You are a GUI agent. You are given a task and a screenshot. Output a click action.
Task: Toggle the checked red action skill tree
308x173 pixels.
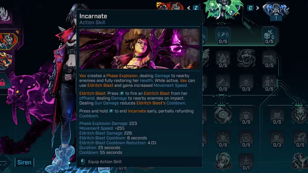pos(170,6)
